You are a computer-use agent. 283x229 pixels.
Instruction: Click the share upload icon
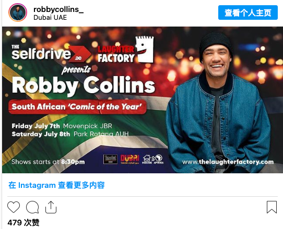tap(51, 207)
